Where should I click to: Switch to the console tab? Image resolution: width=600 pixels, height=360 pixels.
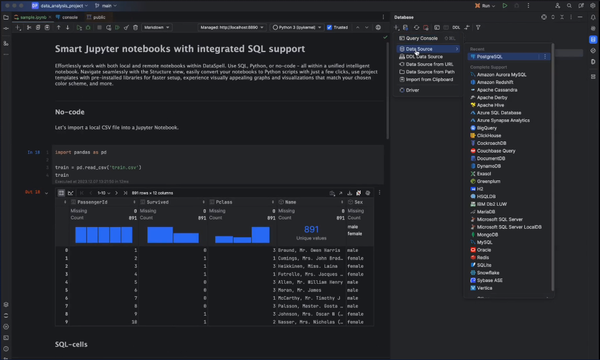pos(67,17)
